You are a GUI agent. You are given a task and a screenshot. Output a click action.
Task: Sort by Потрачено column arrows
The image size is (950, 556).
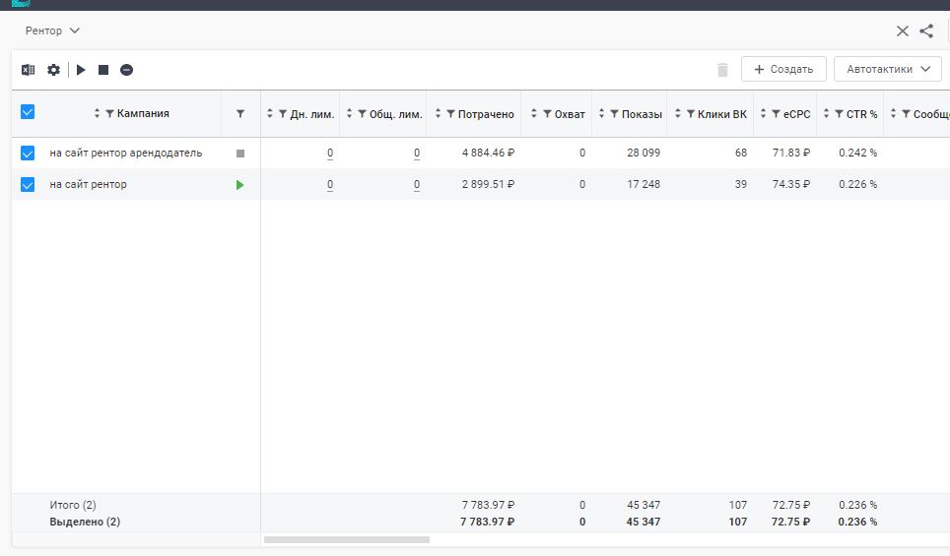438,113
